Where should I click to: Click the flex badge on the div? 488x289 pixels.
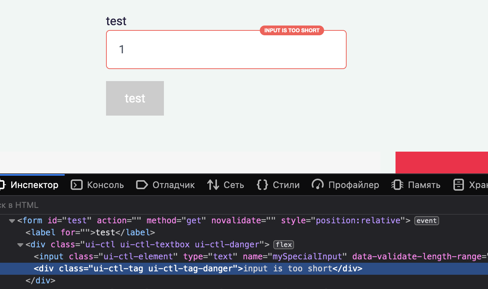coord(284,245)
